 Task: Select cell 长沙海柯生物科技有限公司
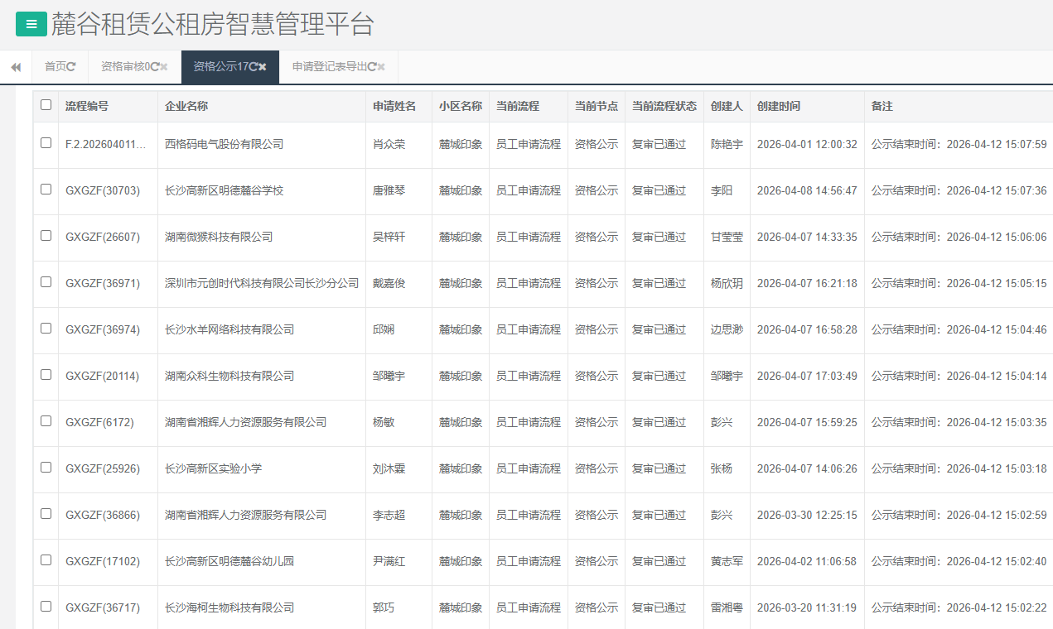(229, 607)
